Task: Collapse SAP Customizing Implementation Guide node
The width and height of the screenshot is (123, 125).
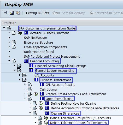Action: pyautogui.click(x=4, y=28)
